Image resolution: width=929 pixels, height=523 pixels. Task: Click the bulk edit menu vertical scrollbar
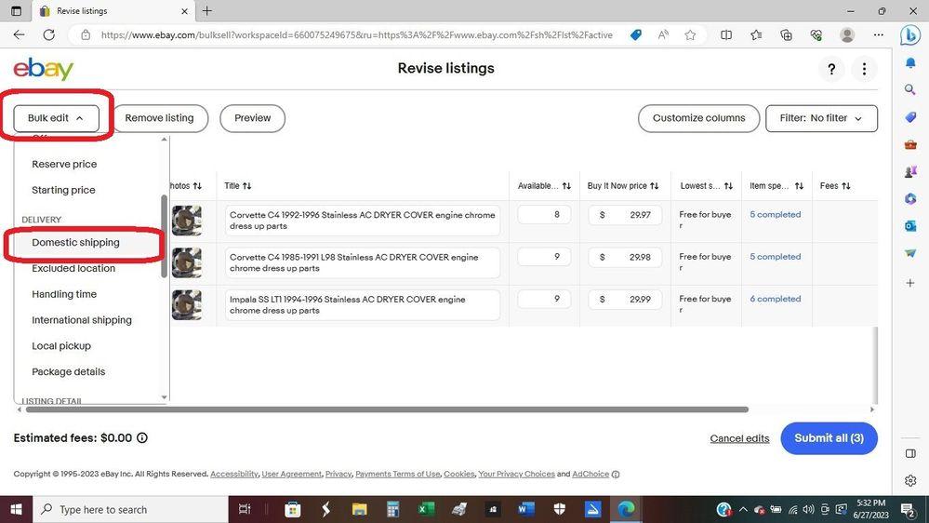pyautogui.click(x=164, y=236)
